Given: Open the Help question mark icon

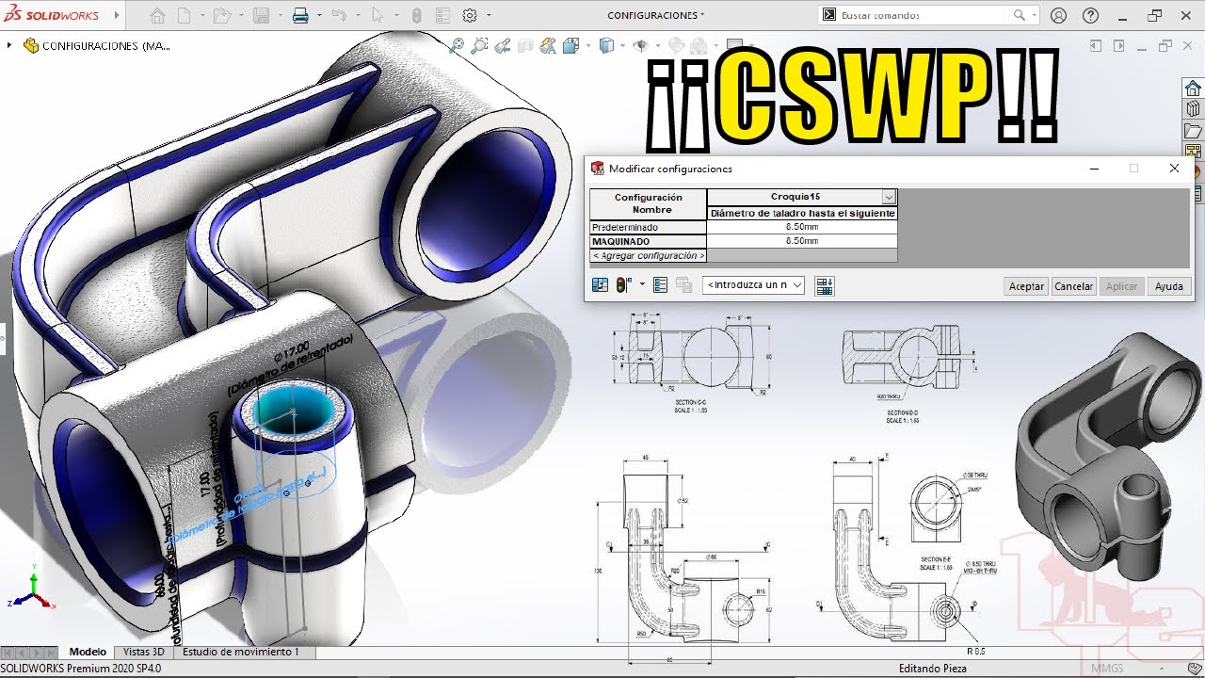Looking at the screenshot, I should tap(1090, 15).
